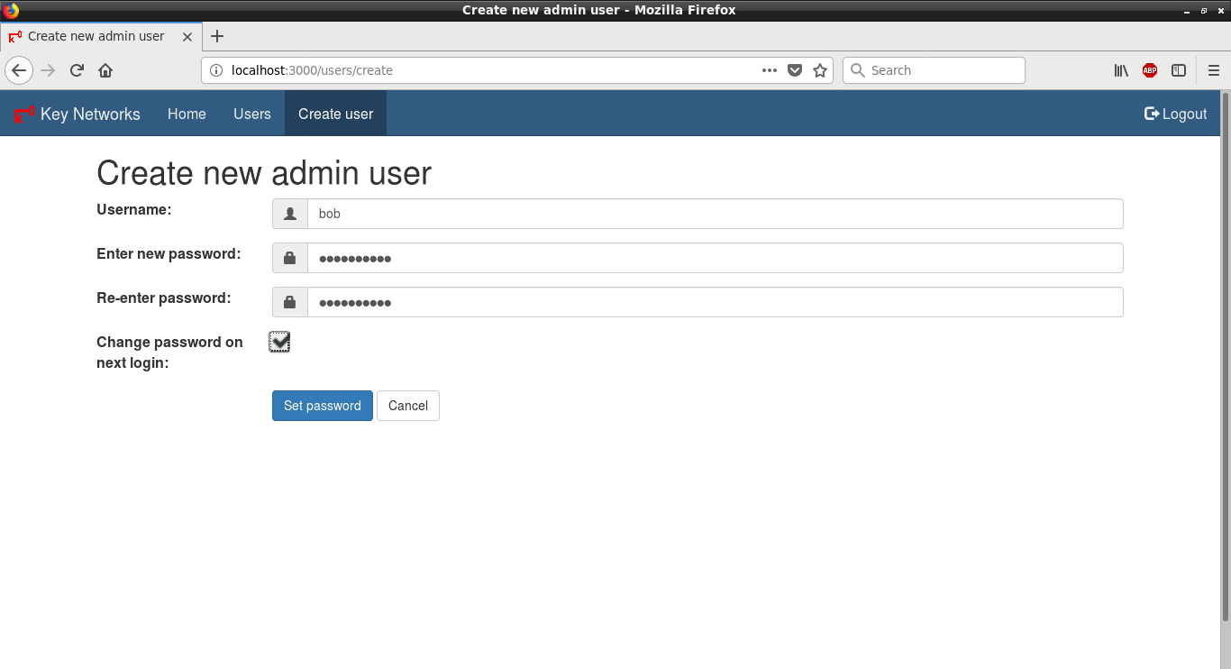
Task: Go to Home in the navbar
Action: (x=187, y=114)
